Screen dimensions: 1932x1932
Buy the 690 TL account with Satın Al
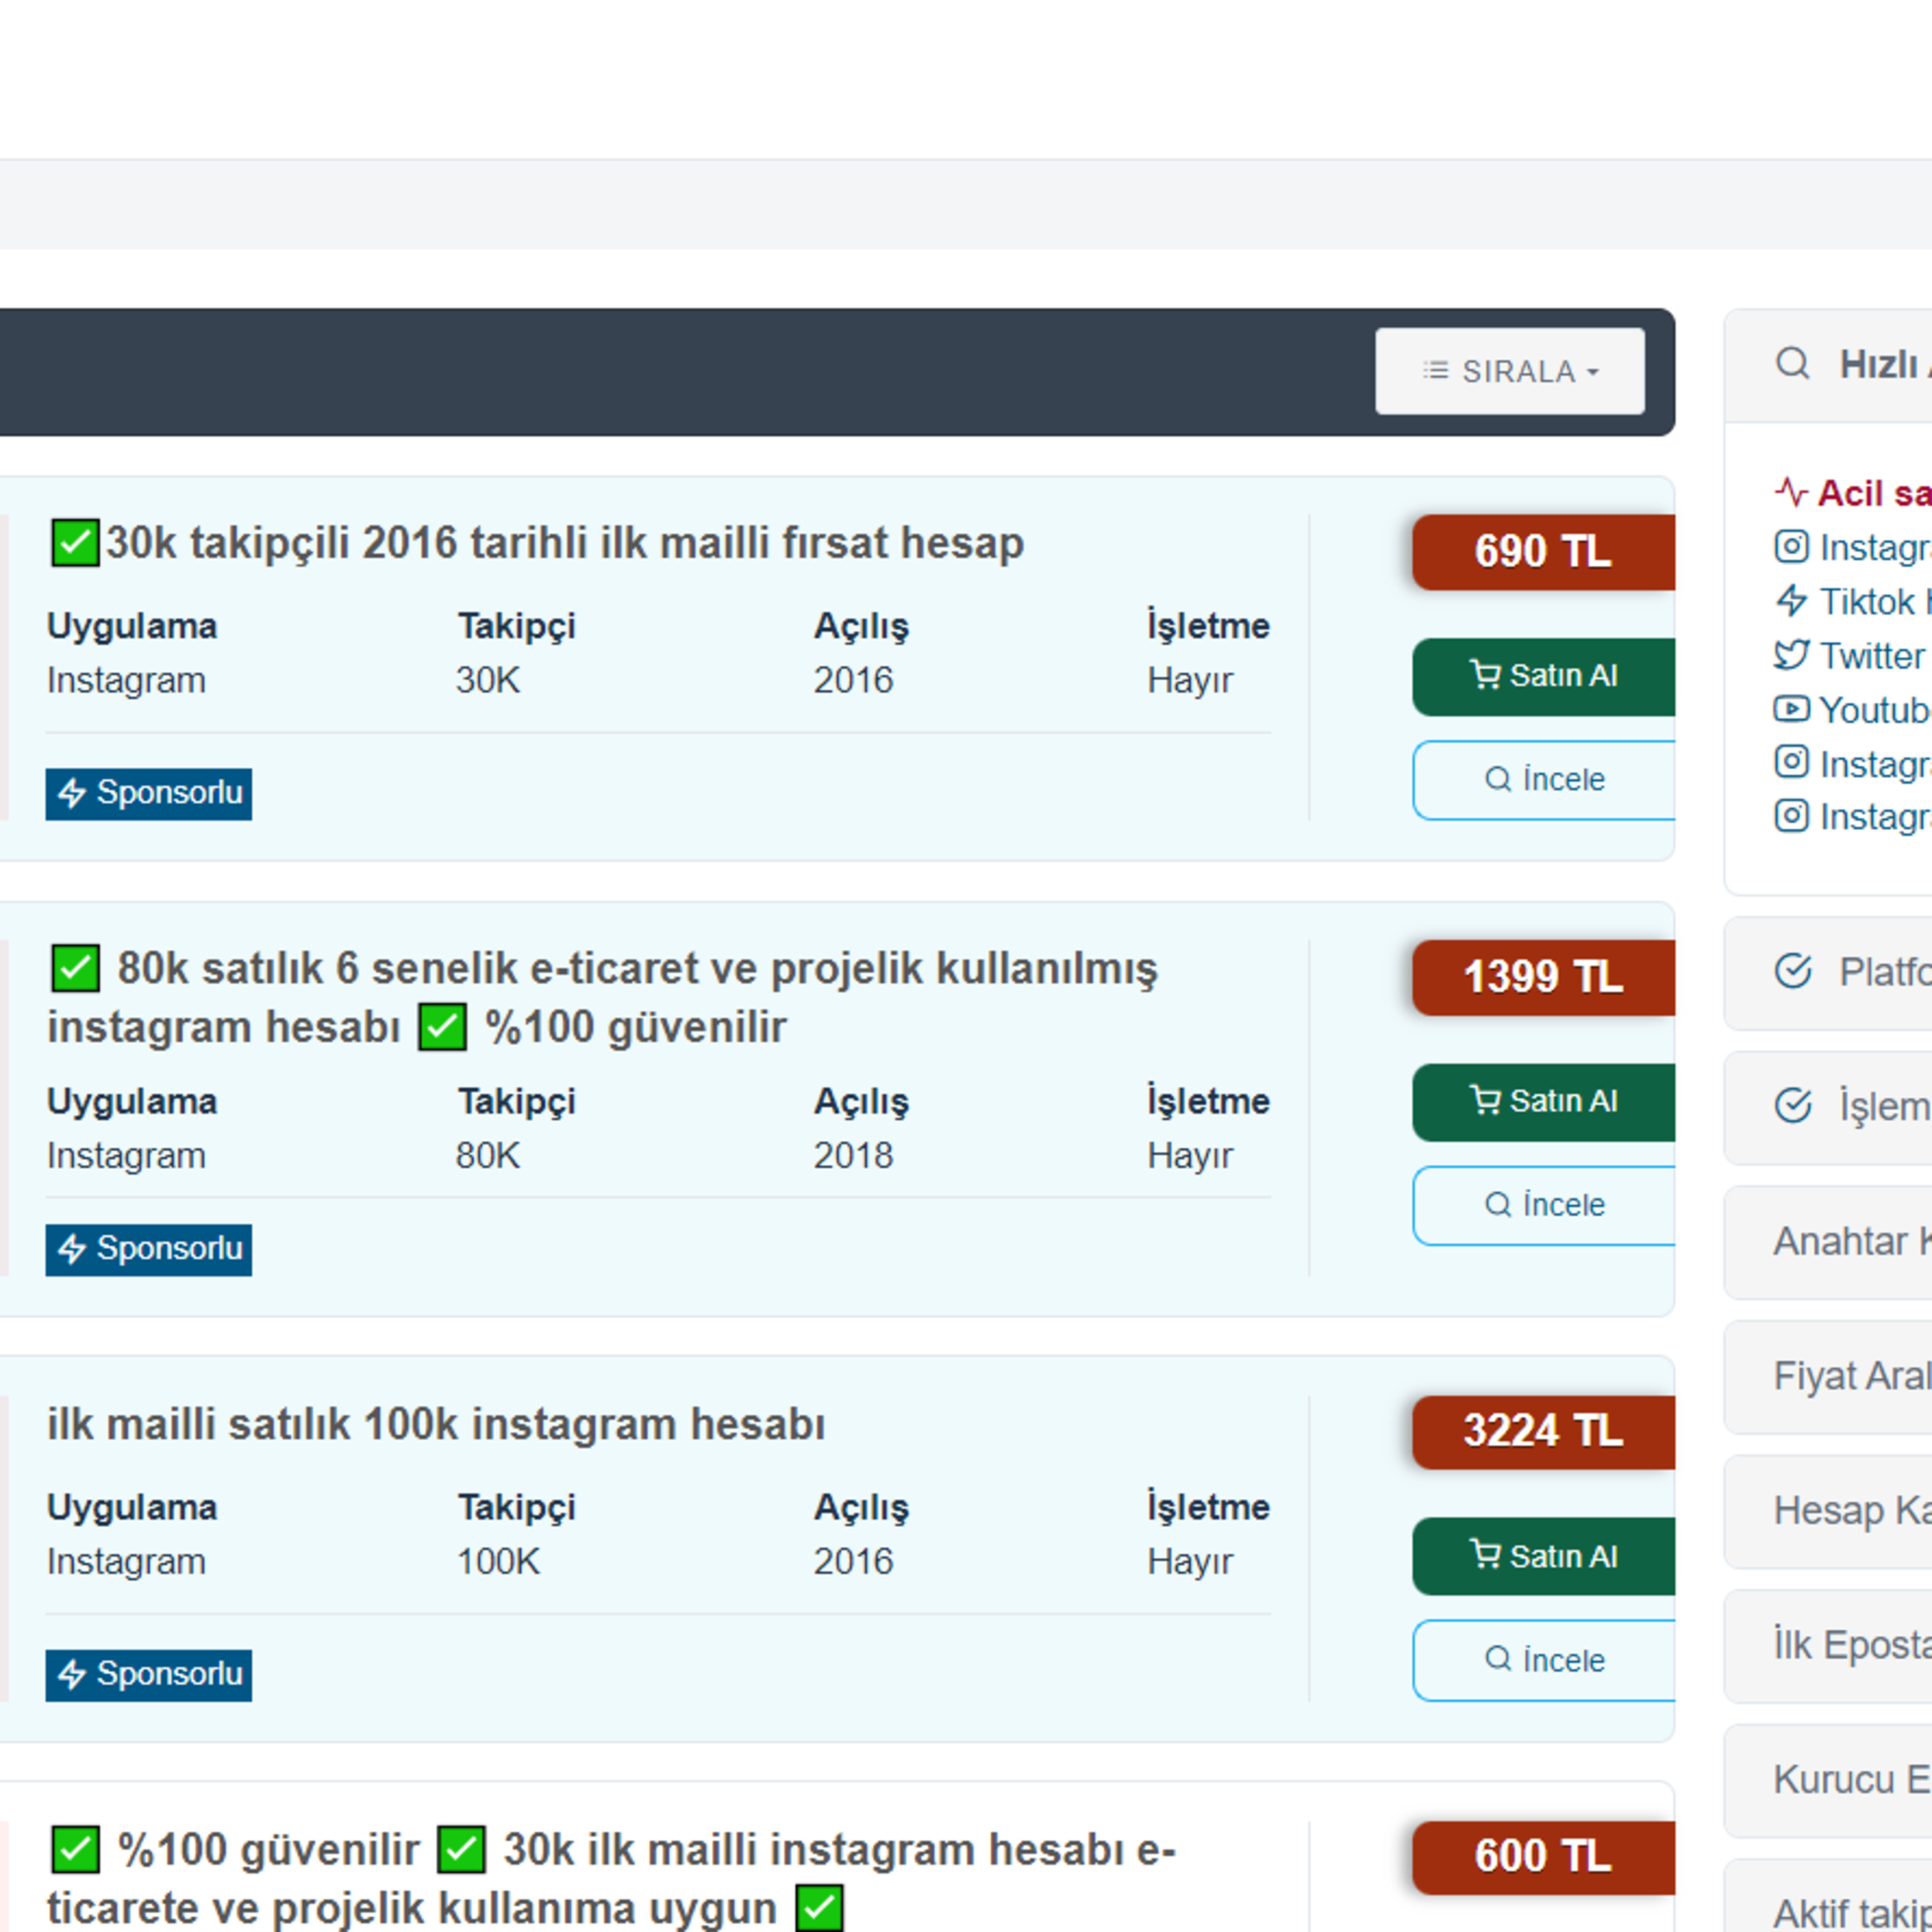click(1543, 676)
